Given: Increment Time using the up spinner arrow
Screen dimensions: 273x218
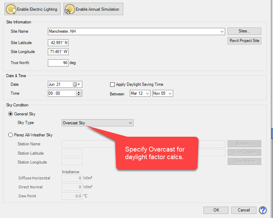Looking at the screenshot, I should 79,92.
